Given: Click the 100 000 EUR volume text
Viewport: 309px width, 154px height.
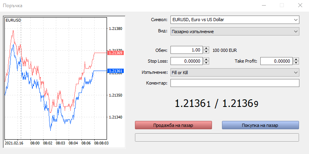Looking at the screenshot, I should [225, 50].
